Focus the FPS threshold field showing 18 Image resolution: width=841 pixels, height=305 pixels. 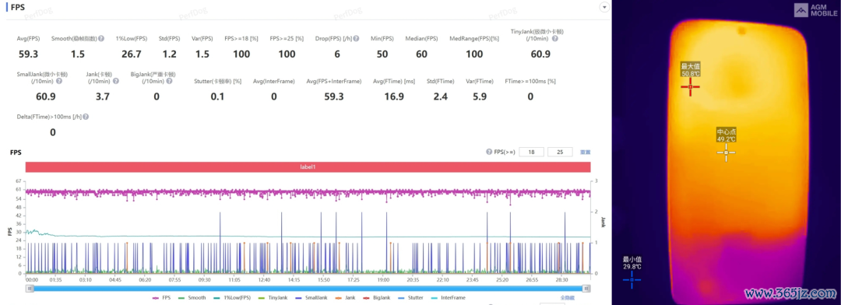(532, 152)
